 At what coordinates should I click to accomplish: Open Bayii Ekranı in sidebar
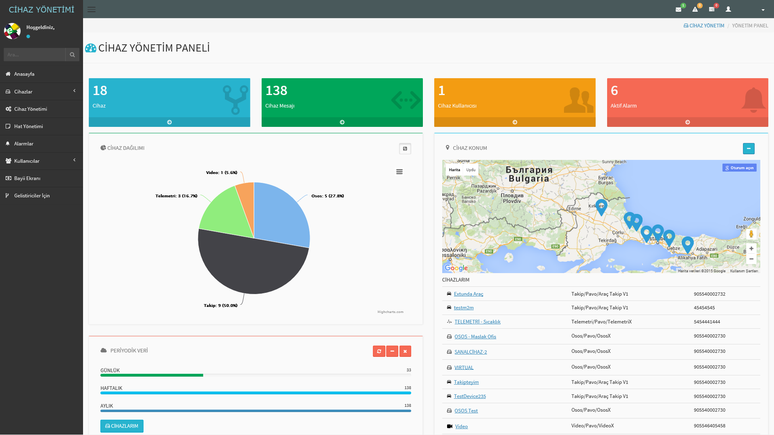[x=42, y=178]
